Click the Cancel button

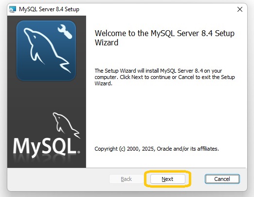point(222,179)
